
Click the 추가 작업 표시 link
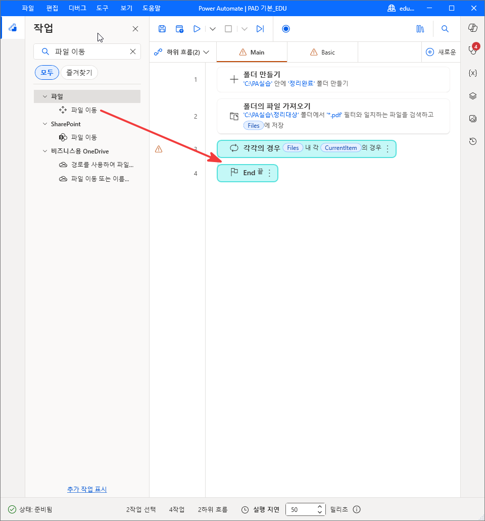(87, 489)
